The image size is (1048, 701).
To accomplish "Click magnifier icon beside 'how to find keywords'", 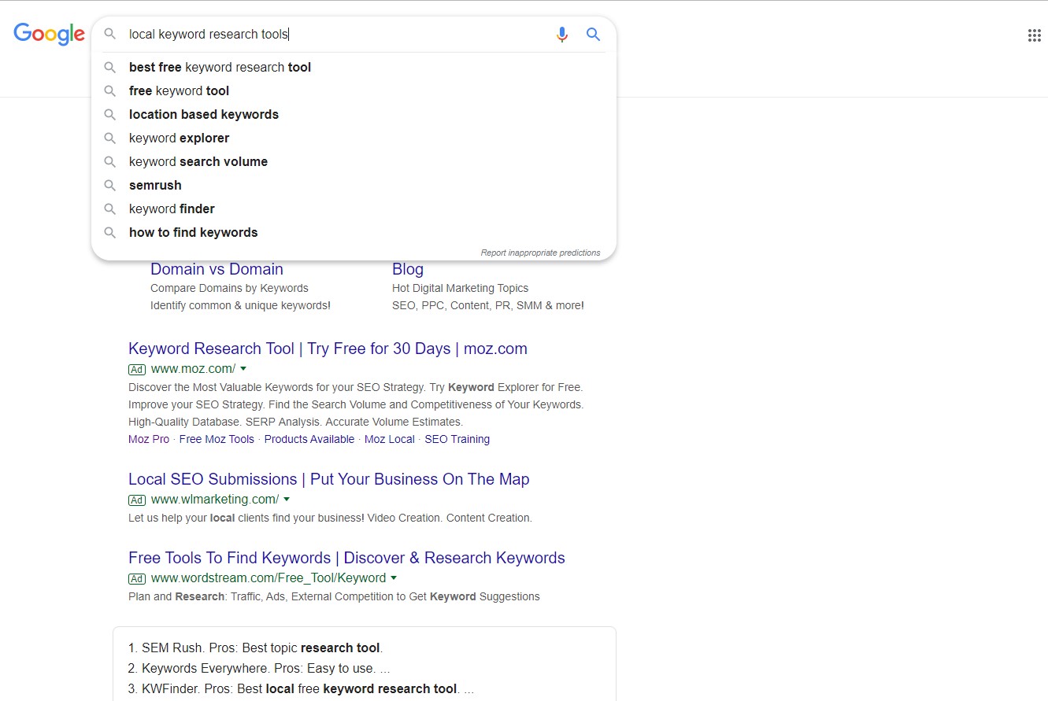I will coord(110,233).
